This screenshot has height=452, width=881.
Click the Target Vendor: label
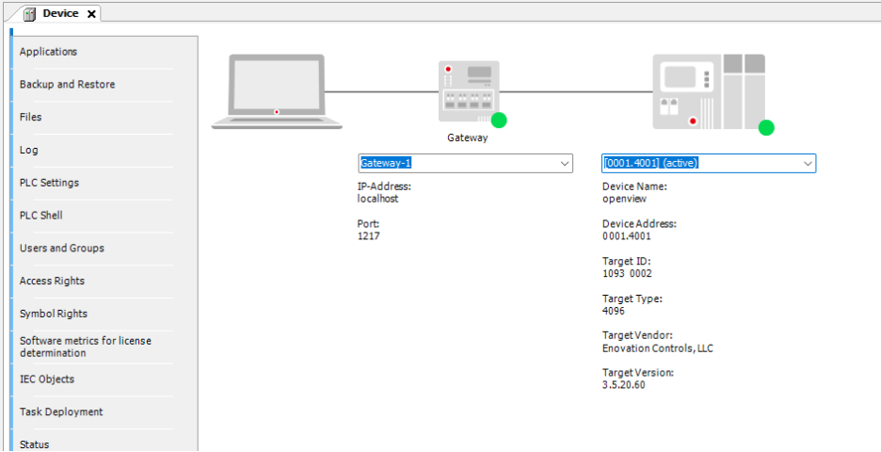(x=637, y=335)
